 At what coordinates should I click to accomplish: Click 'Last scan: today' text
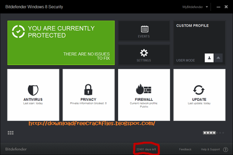tap(33, 103)
